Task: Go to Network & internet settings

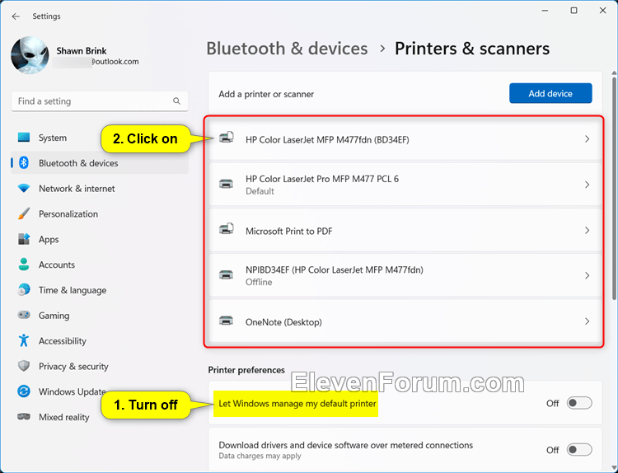Action: (100, 189)
